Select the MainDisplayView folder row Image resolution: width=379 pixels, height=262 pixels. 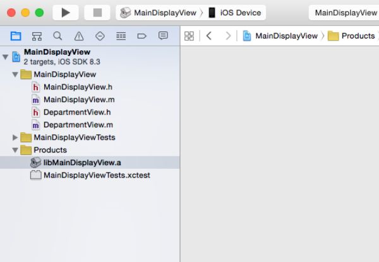coord(90,74)
